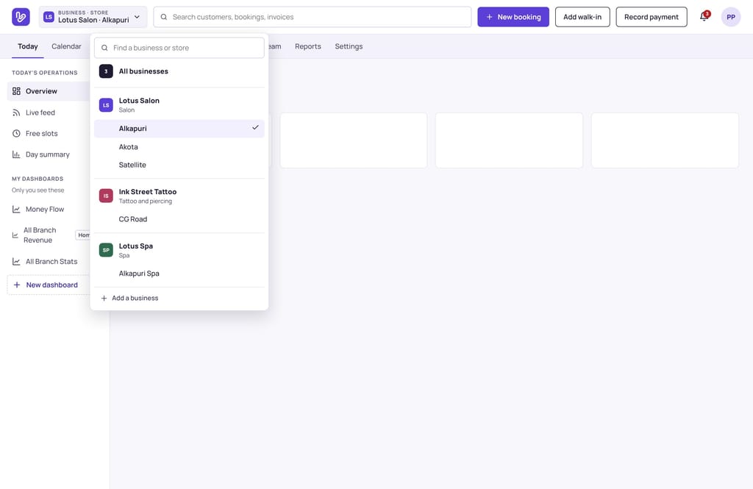
Task: Click the Live feed icon
Action: click(x=16, y=113)
